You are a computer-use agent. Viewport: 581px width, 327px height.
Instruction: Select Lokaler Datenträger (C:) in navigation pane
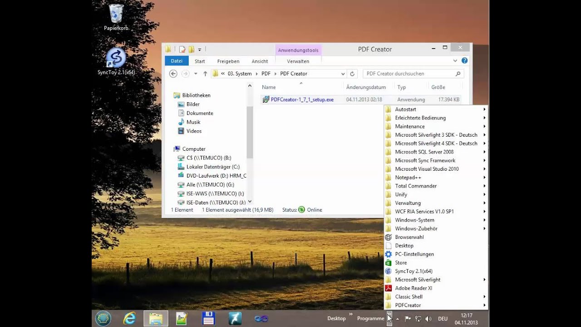click(213, 167)
